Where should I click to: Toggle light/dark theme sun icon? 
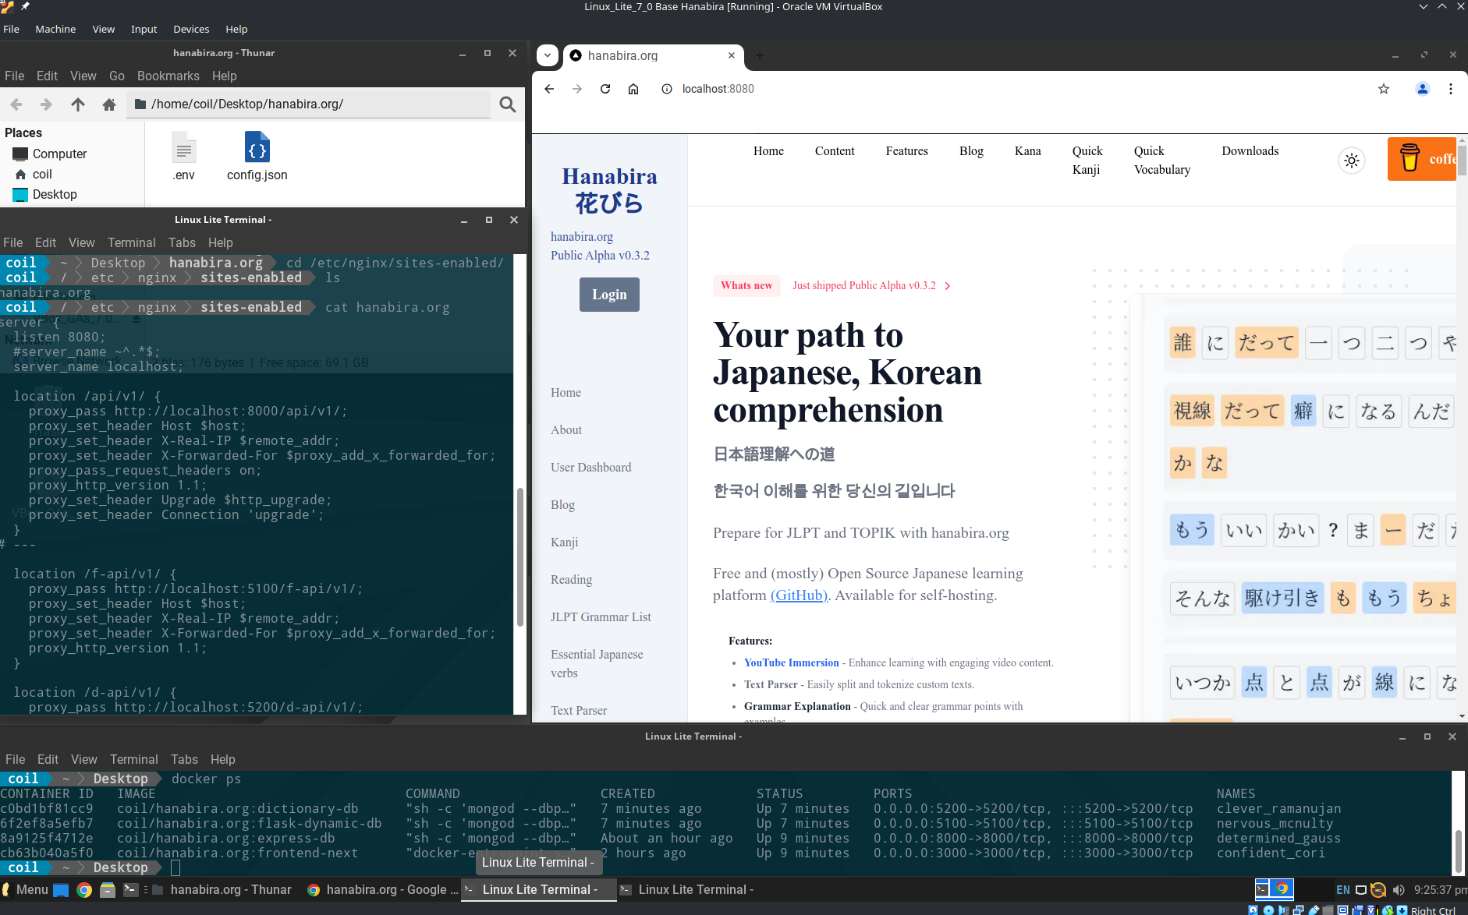point(1352,161)
